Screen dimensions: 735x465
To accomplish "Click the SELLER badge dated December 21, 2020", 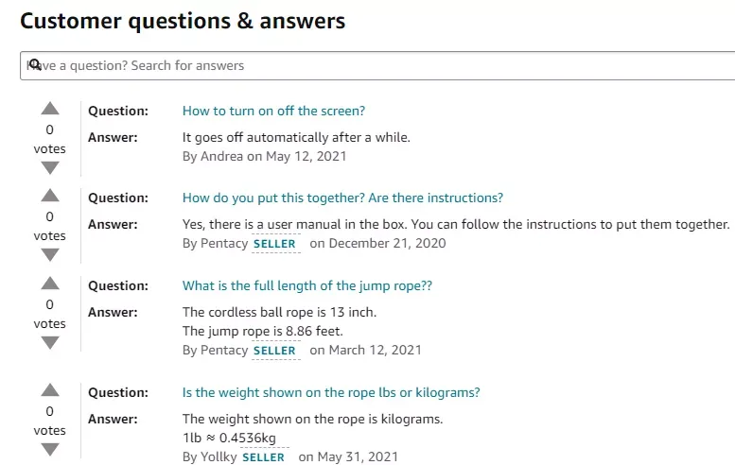I will (274, 244).
